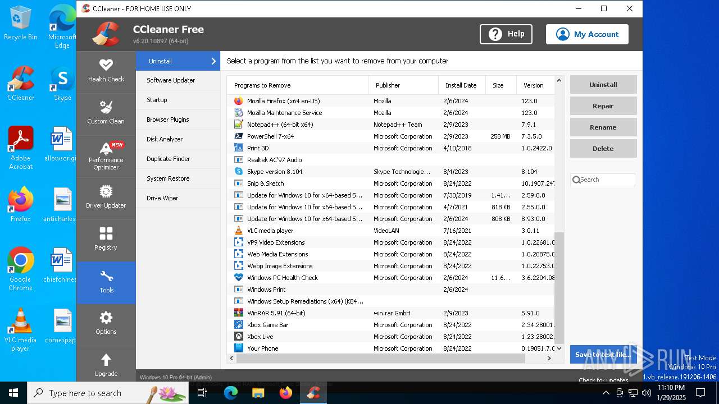Screen dimensions: 719x404
Task: Switch to the Startup tab
Action: pos(178,100)
